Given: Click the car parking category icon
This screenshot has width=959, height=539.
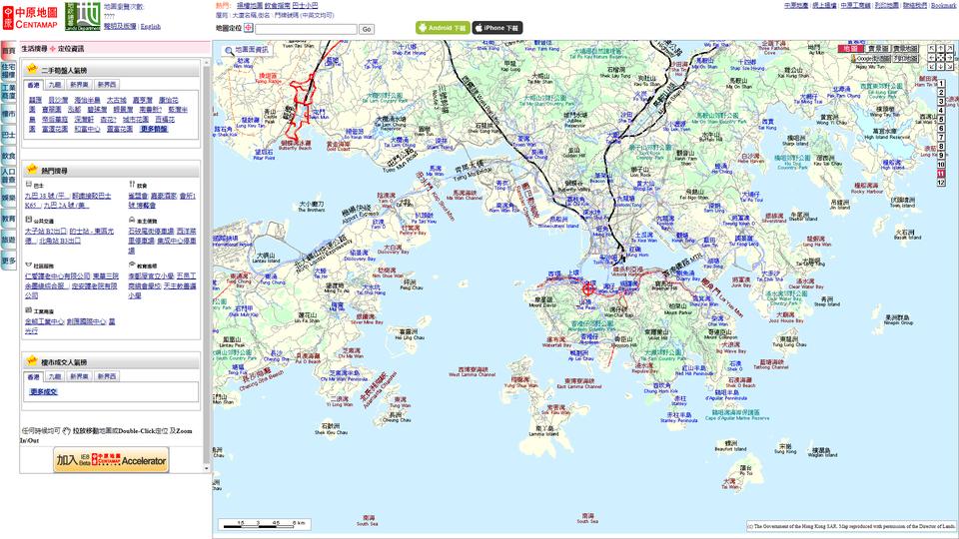Looking at the screenshot, I should click(132, 220).
